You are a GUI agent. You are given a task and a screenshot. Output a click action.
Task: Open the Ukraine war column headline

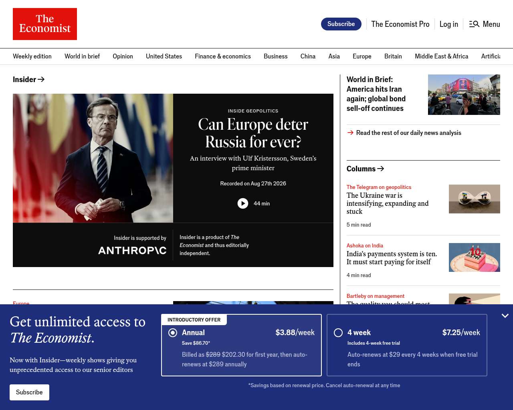[388, 203]
